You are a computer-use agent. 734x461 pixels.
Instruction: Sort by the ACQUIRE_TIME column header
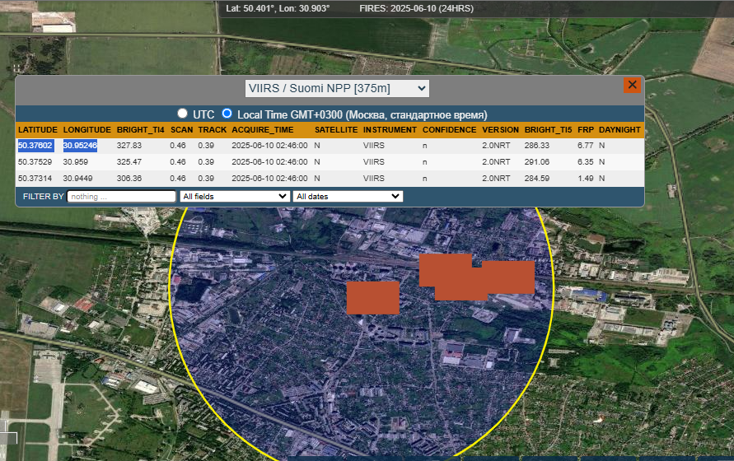click(x=263, y=129)
